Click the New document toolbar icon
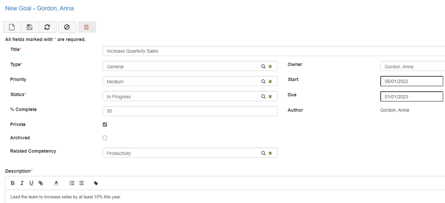The width and height of the screenshot is (445, 203). tap(12, 27)
